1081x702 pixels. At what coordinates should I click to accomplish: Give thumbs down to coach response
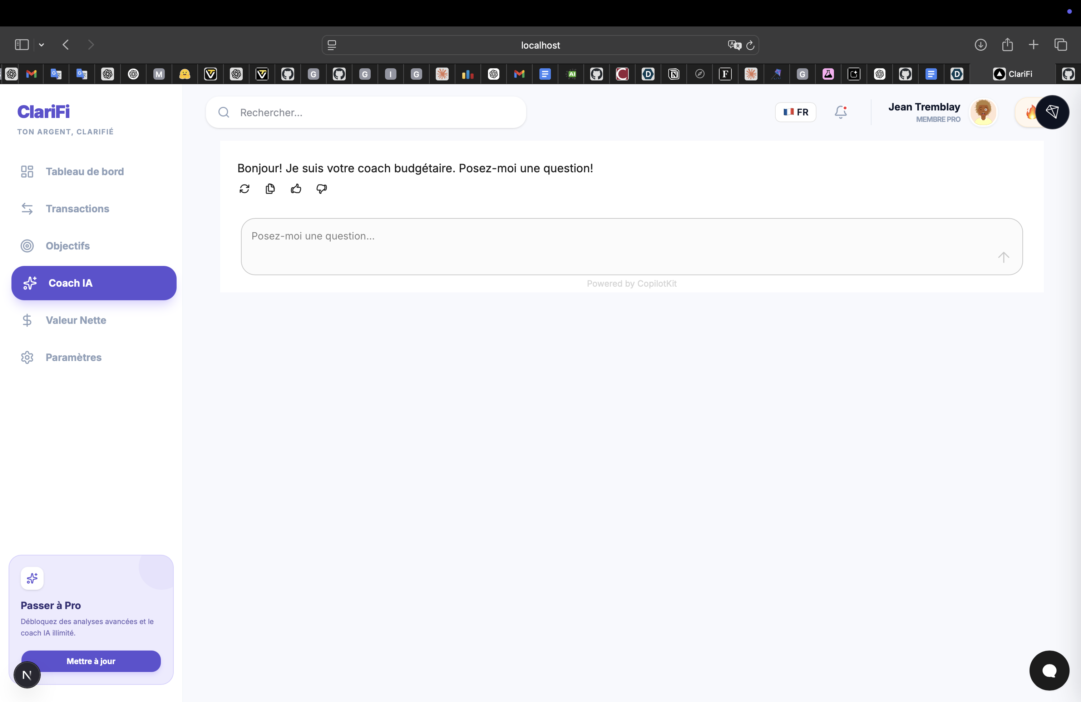pyautogui.click(x=322, y=189)
